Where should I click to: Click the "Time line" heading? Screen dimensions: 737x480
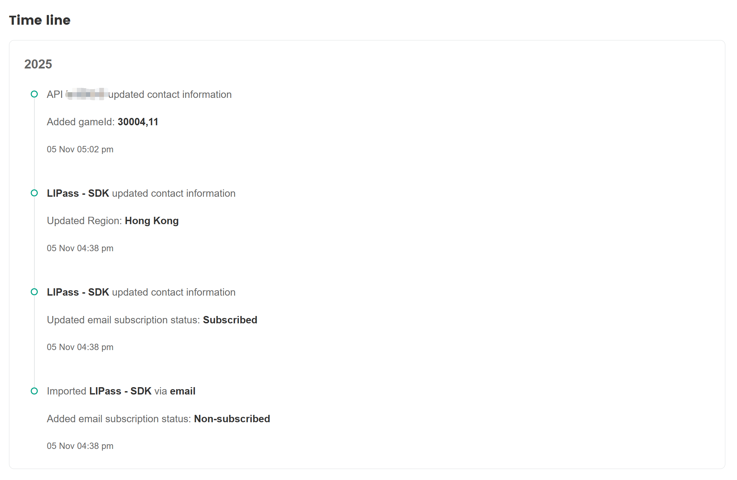(40, 20)
